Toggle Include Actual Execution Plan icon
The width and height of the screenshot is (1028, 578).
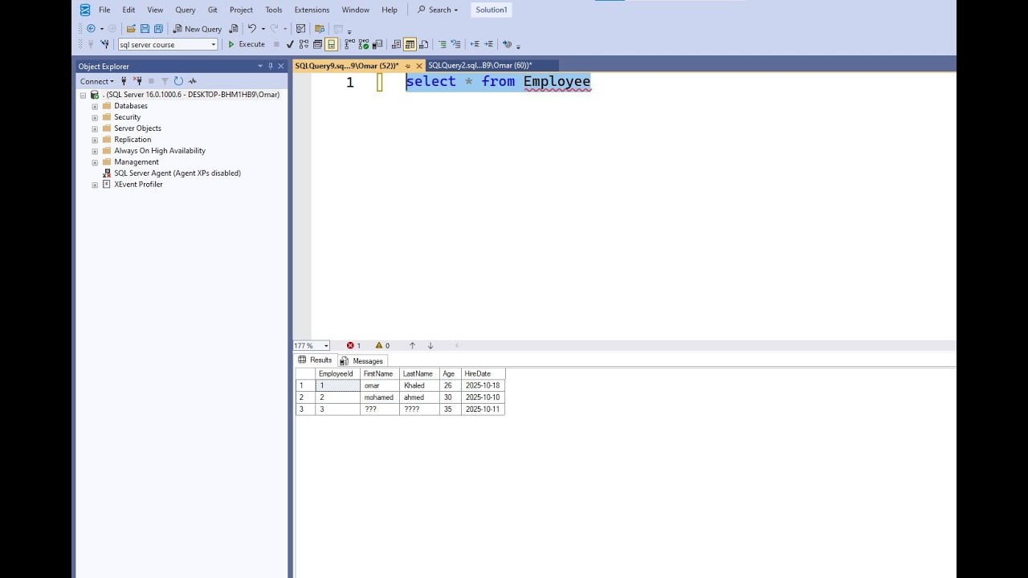pos(349,44)
